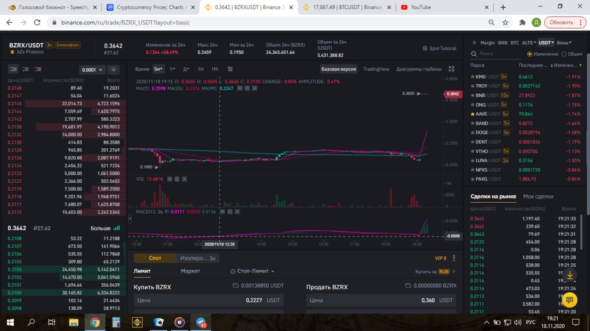The width and height of the screenshot is (590, 331).
Task: Open Chrome extensions puzzle icon
Action: point(522,22)
